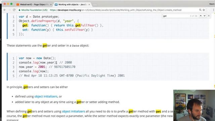The image size is (215, 121).
Task: Click the '// 987617605170' comment
Action: [62, 67]
